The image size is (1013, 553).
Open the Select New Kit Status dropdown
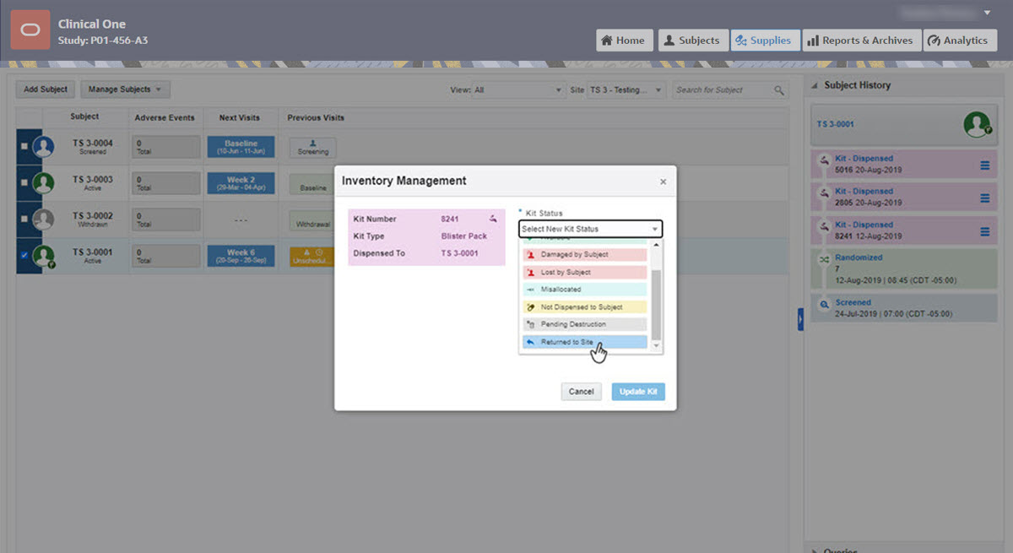point(590,229)
